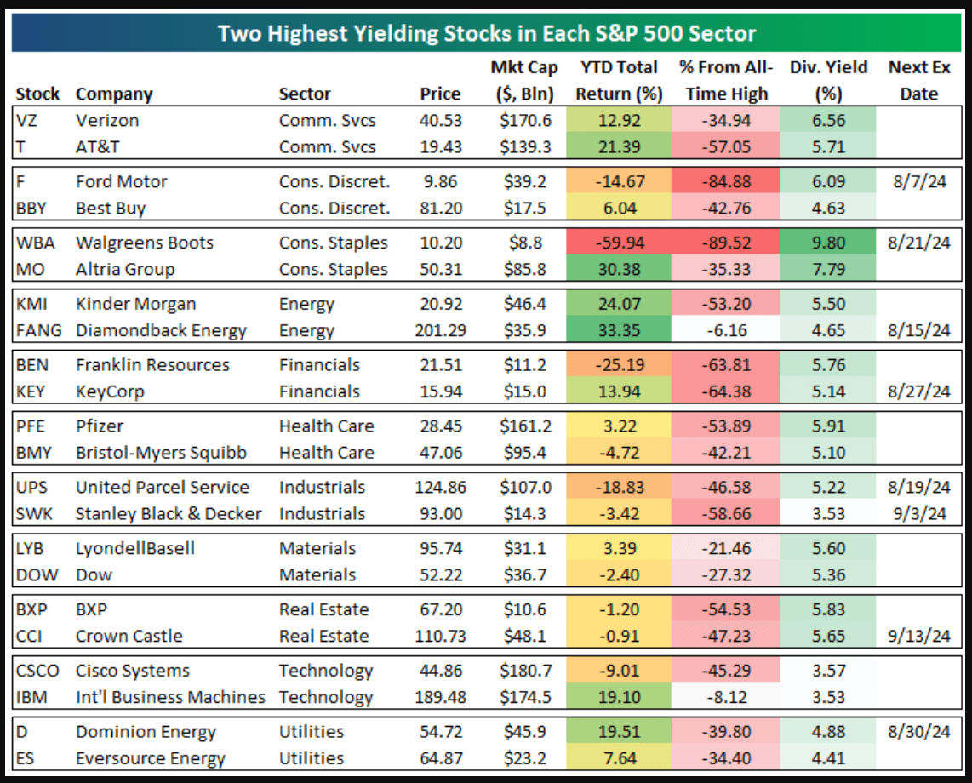Select the Eversource Energy company name

click(150, 758)
